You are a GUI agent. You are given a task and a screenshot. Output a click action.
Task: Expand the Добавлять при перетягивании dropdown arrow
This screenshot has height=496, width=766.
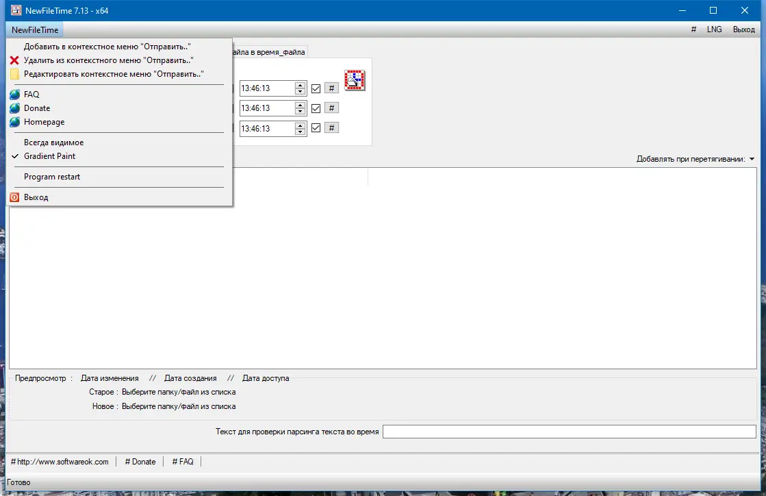pyautogui.click(x=752, y=159)
